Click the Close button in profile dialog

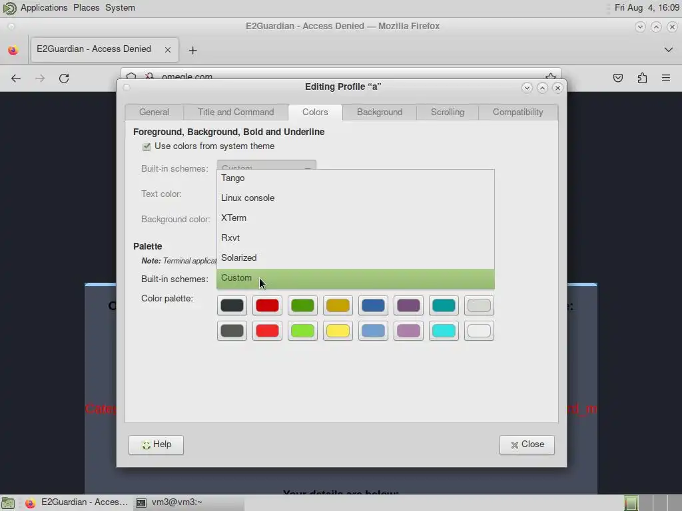527,444
